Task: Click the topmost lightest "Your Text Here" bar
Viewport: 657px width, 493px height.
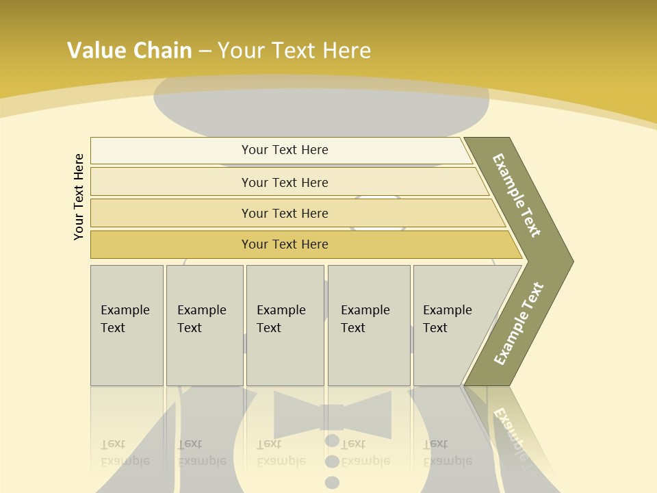Action: (285, 150)
